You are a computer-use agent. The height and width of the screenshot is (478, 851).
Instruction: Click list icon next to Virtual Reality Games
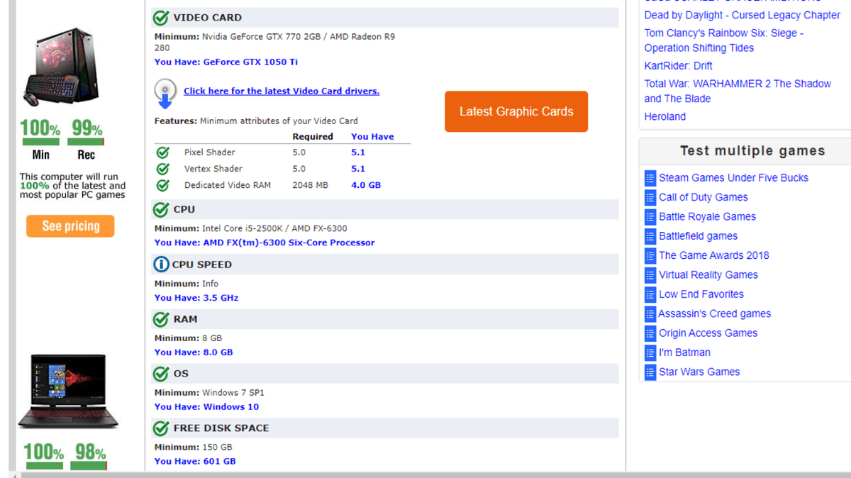pos(650,275)
